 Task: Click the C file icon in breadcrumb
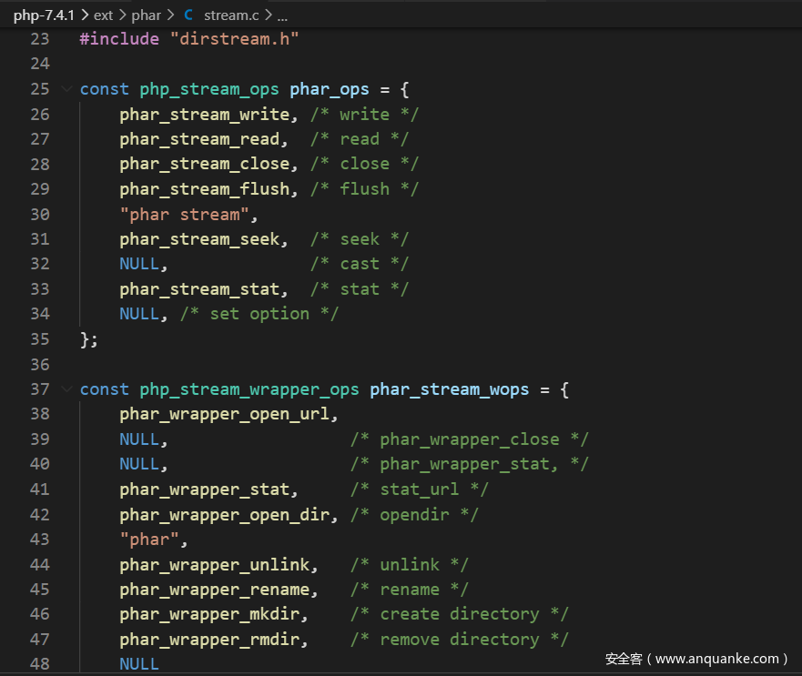188,15
